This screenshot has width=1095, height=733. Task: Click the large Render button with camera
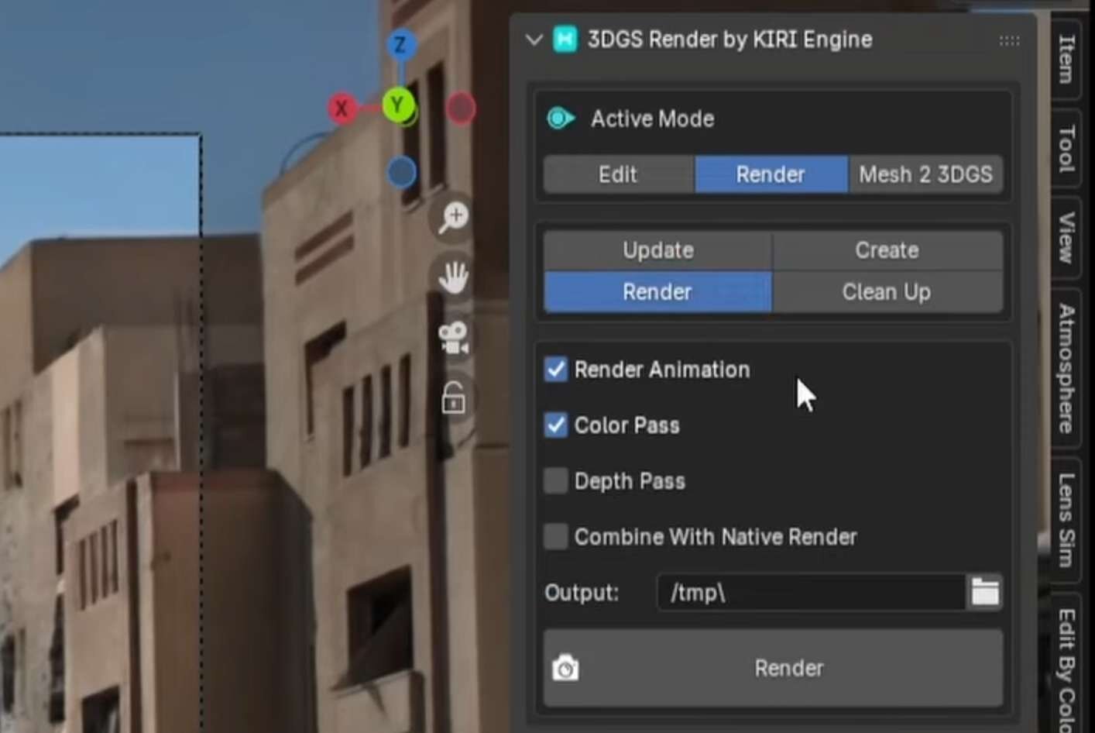click(773, 668)
